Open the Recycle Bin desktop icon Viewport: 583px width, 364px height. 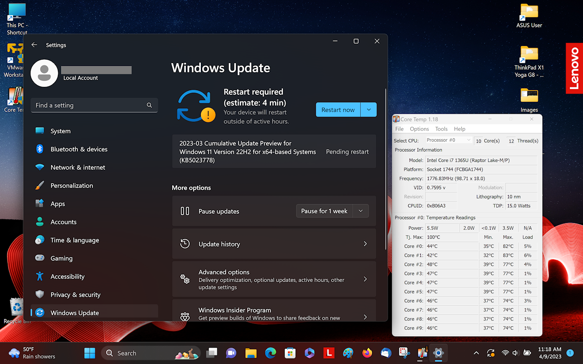(17, 310)
